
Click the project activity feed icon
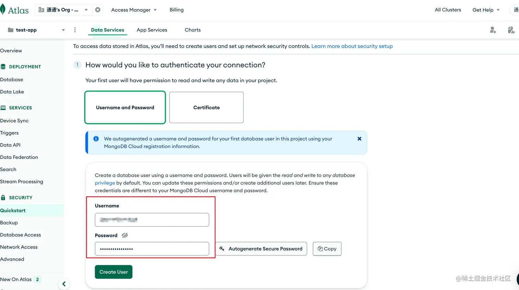tap(511, 30)
